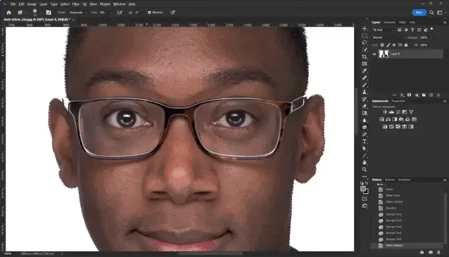Select the Lasso tool
The width and height of the screenshot is (449, 257).
tap(364, 43)
